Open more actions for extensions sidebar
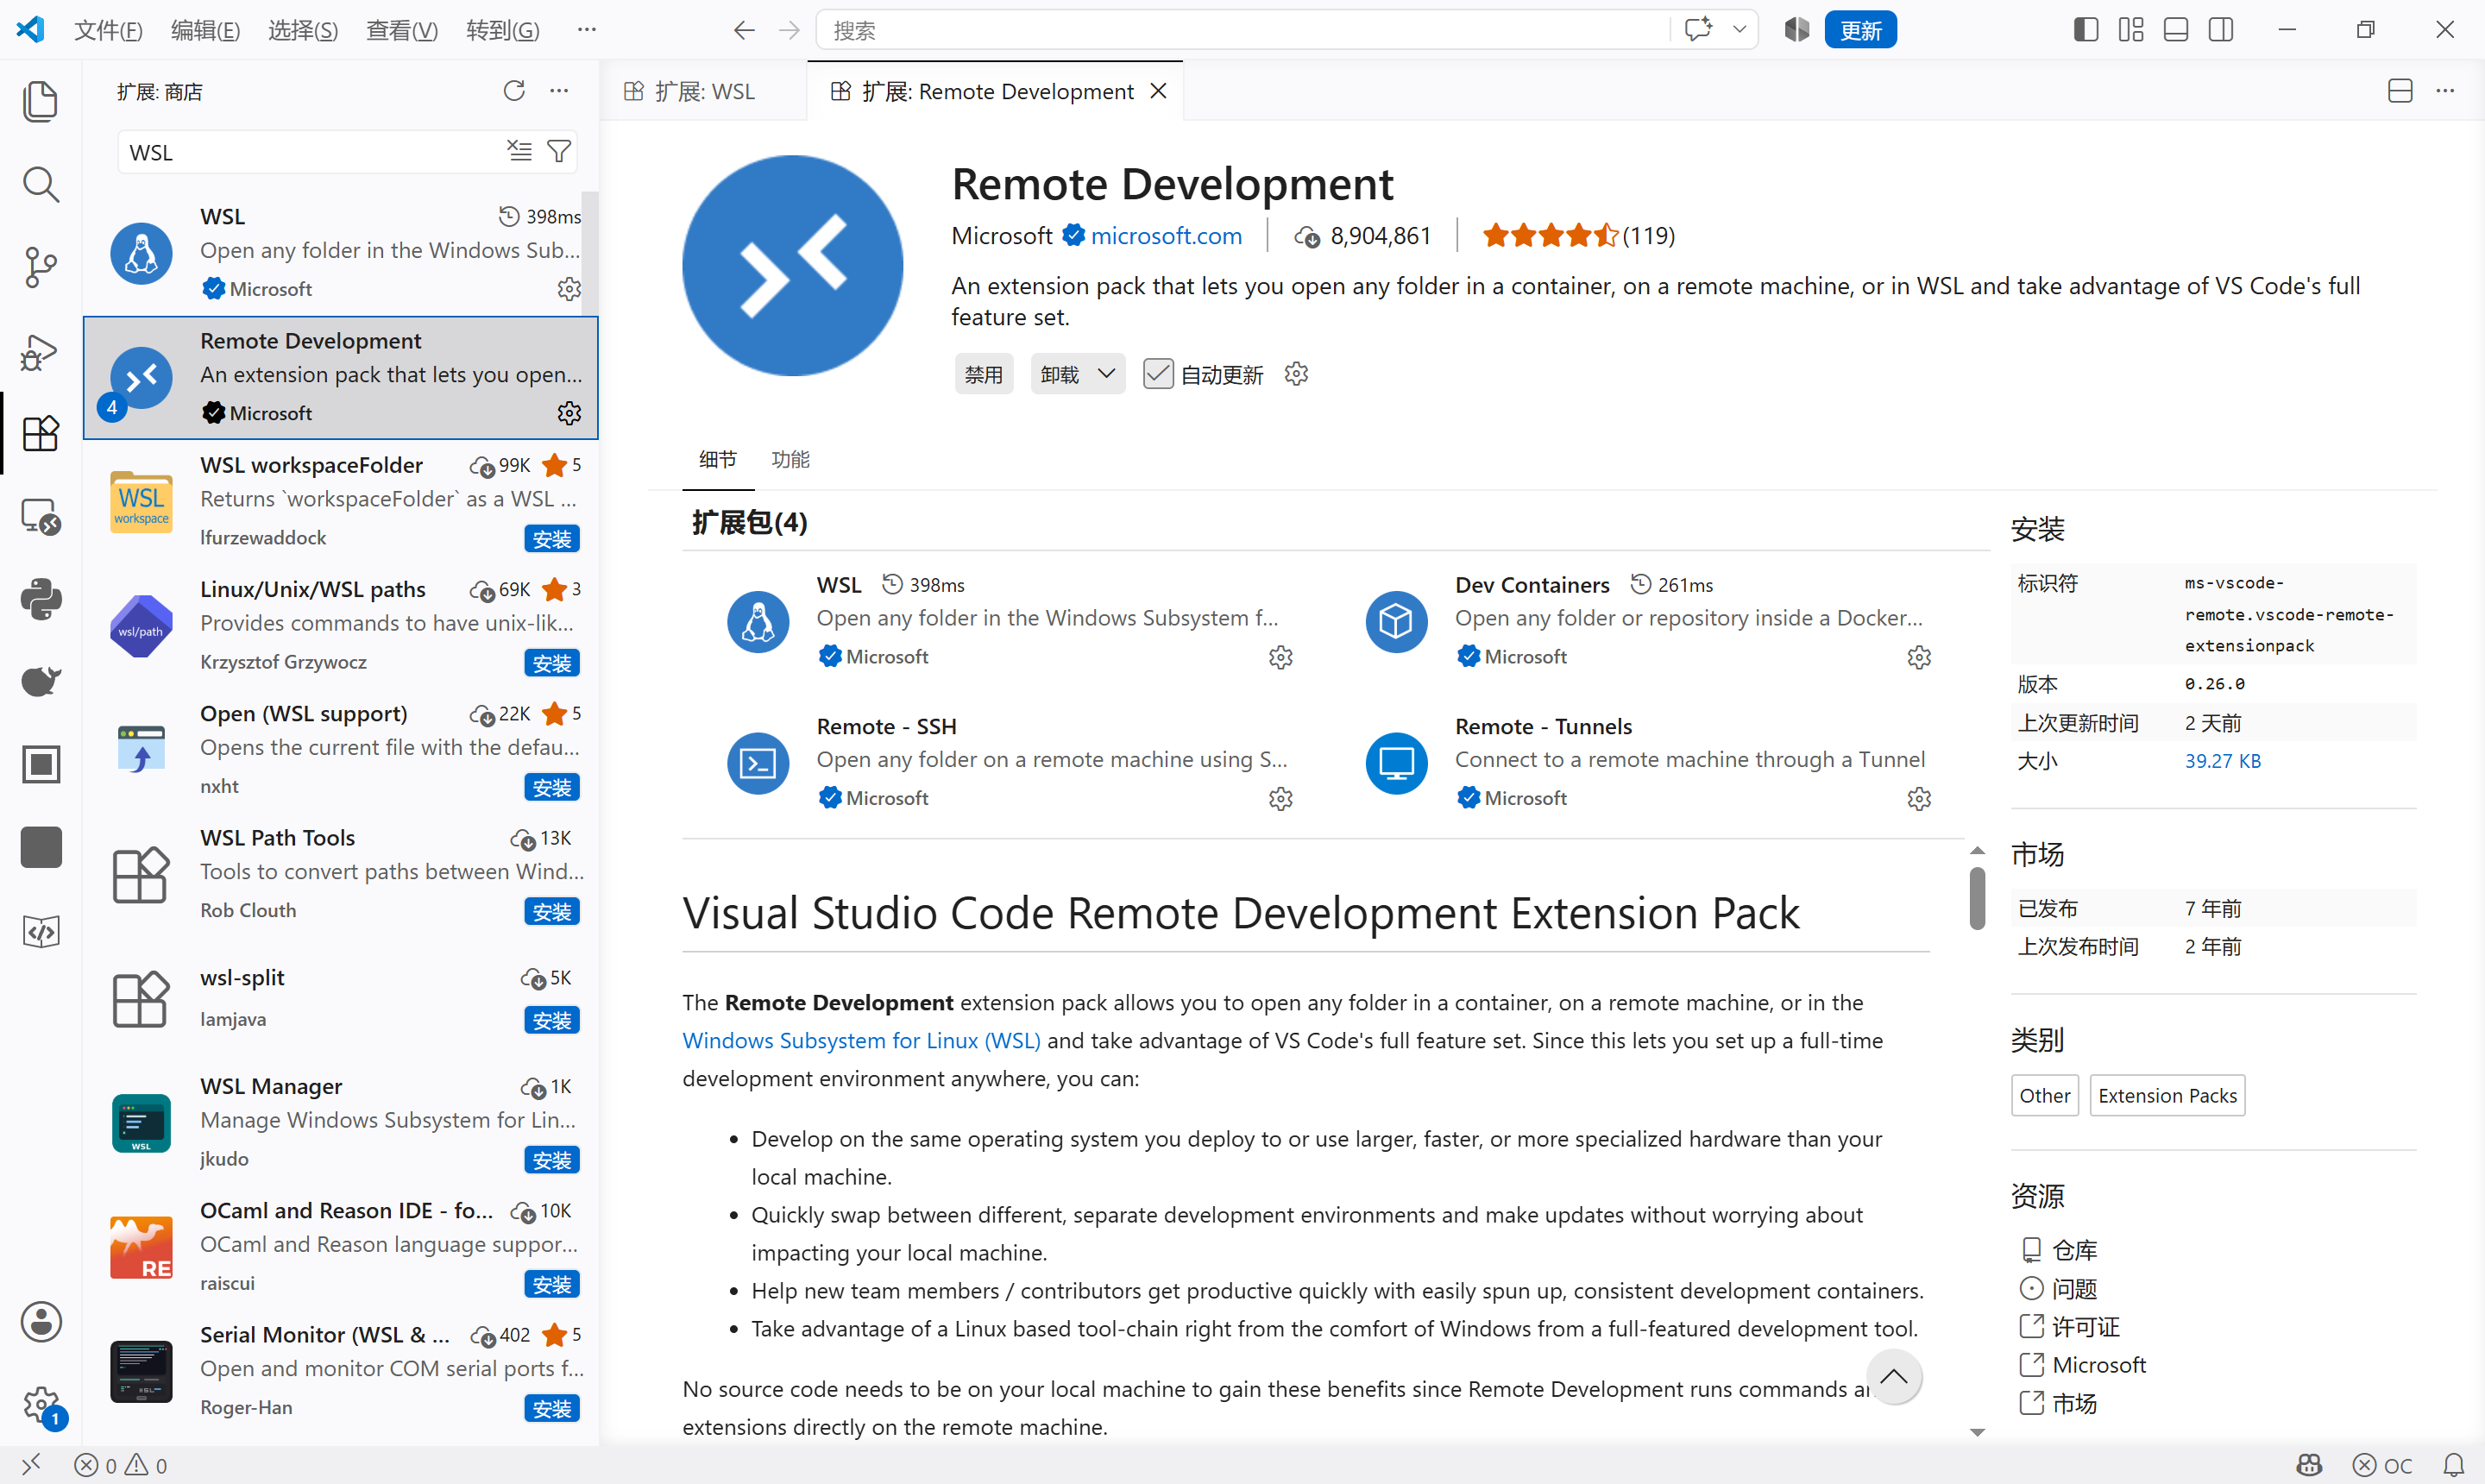Image resolution: width=2485 pixels, height=1484 pixels. (x=559, y=91)
